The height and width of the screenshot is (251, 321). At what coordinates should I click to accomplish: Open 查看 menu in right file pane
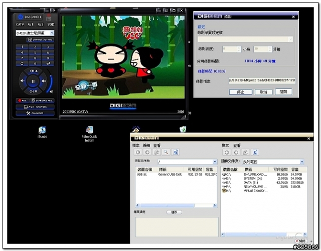point(237,145)
